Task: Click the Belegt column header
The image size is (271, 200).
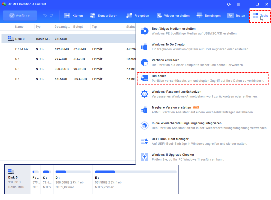Action: (x=78, y=26)
